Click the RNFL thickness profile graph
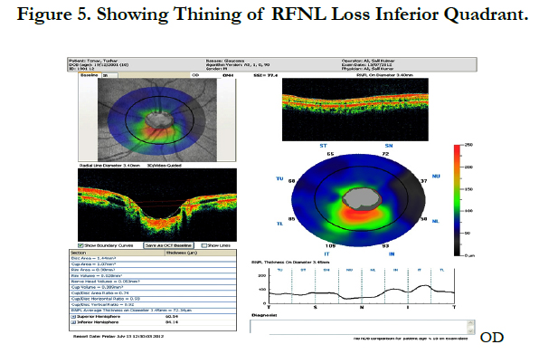Image resolution: width=539 pixels, height=354 pixels. 362,287
